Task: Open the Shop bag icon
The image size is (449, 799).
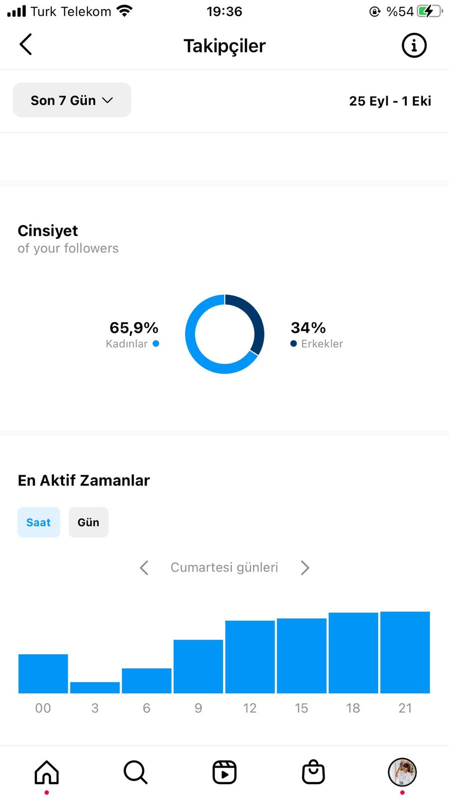Action: (x=313, y=772)
